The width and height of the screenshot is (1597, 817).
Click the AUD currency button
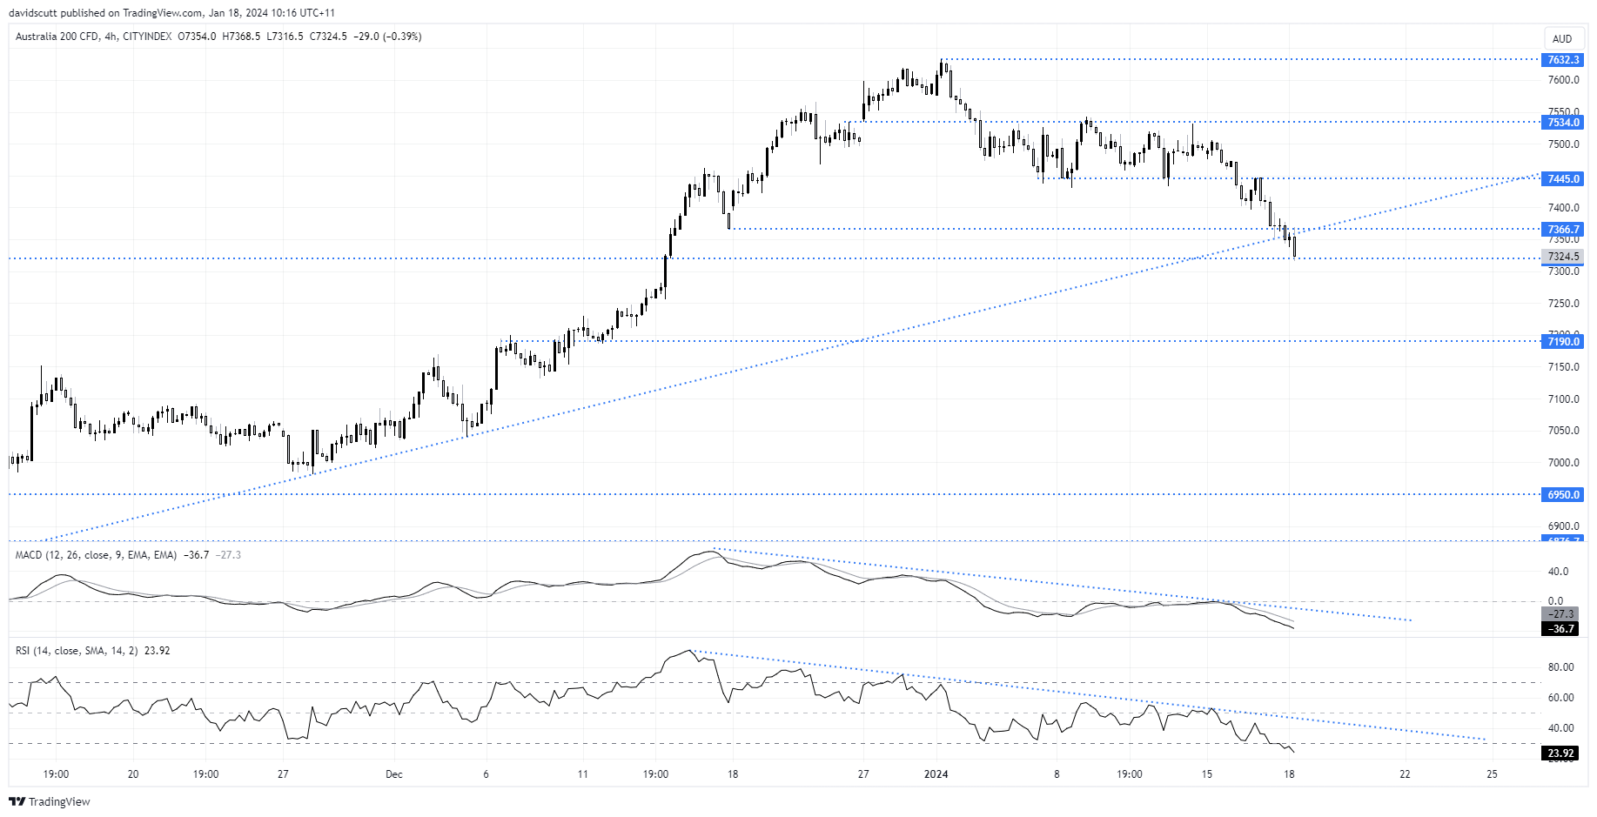[1562, 38]
